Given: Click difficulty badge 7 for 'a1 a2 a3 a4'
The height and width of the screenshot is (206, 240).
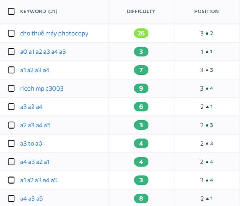Looking at the screenshot, I should (x=141, y=70).
